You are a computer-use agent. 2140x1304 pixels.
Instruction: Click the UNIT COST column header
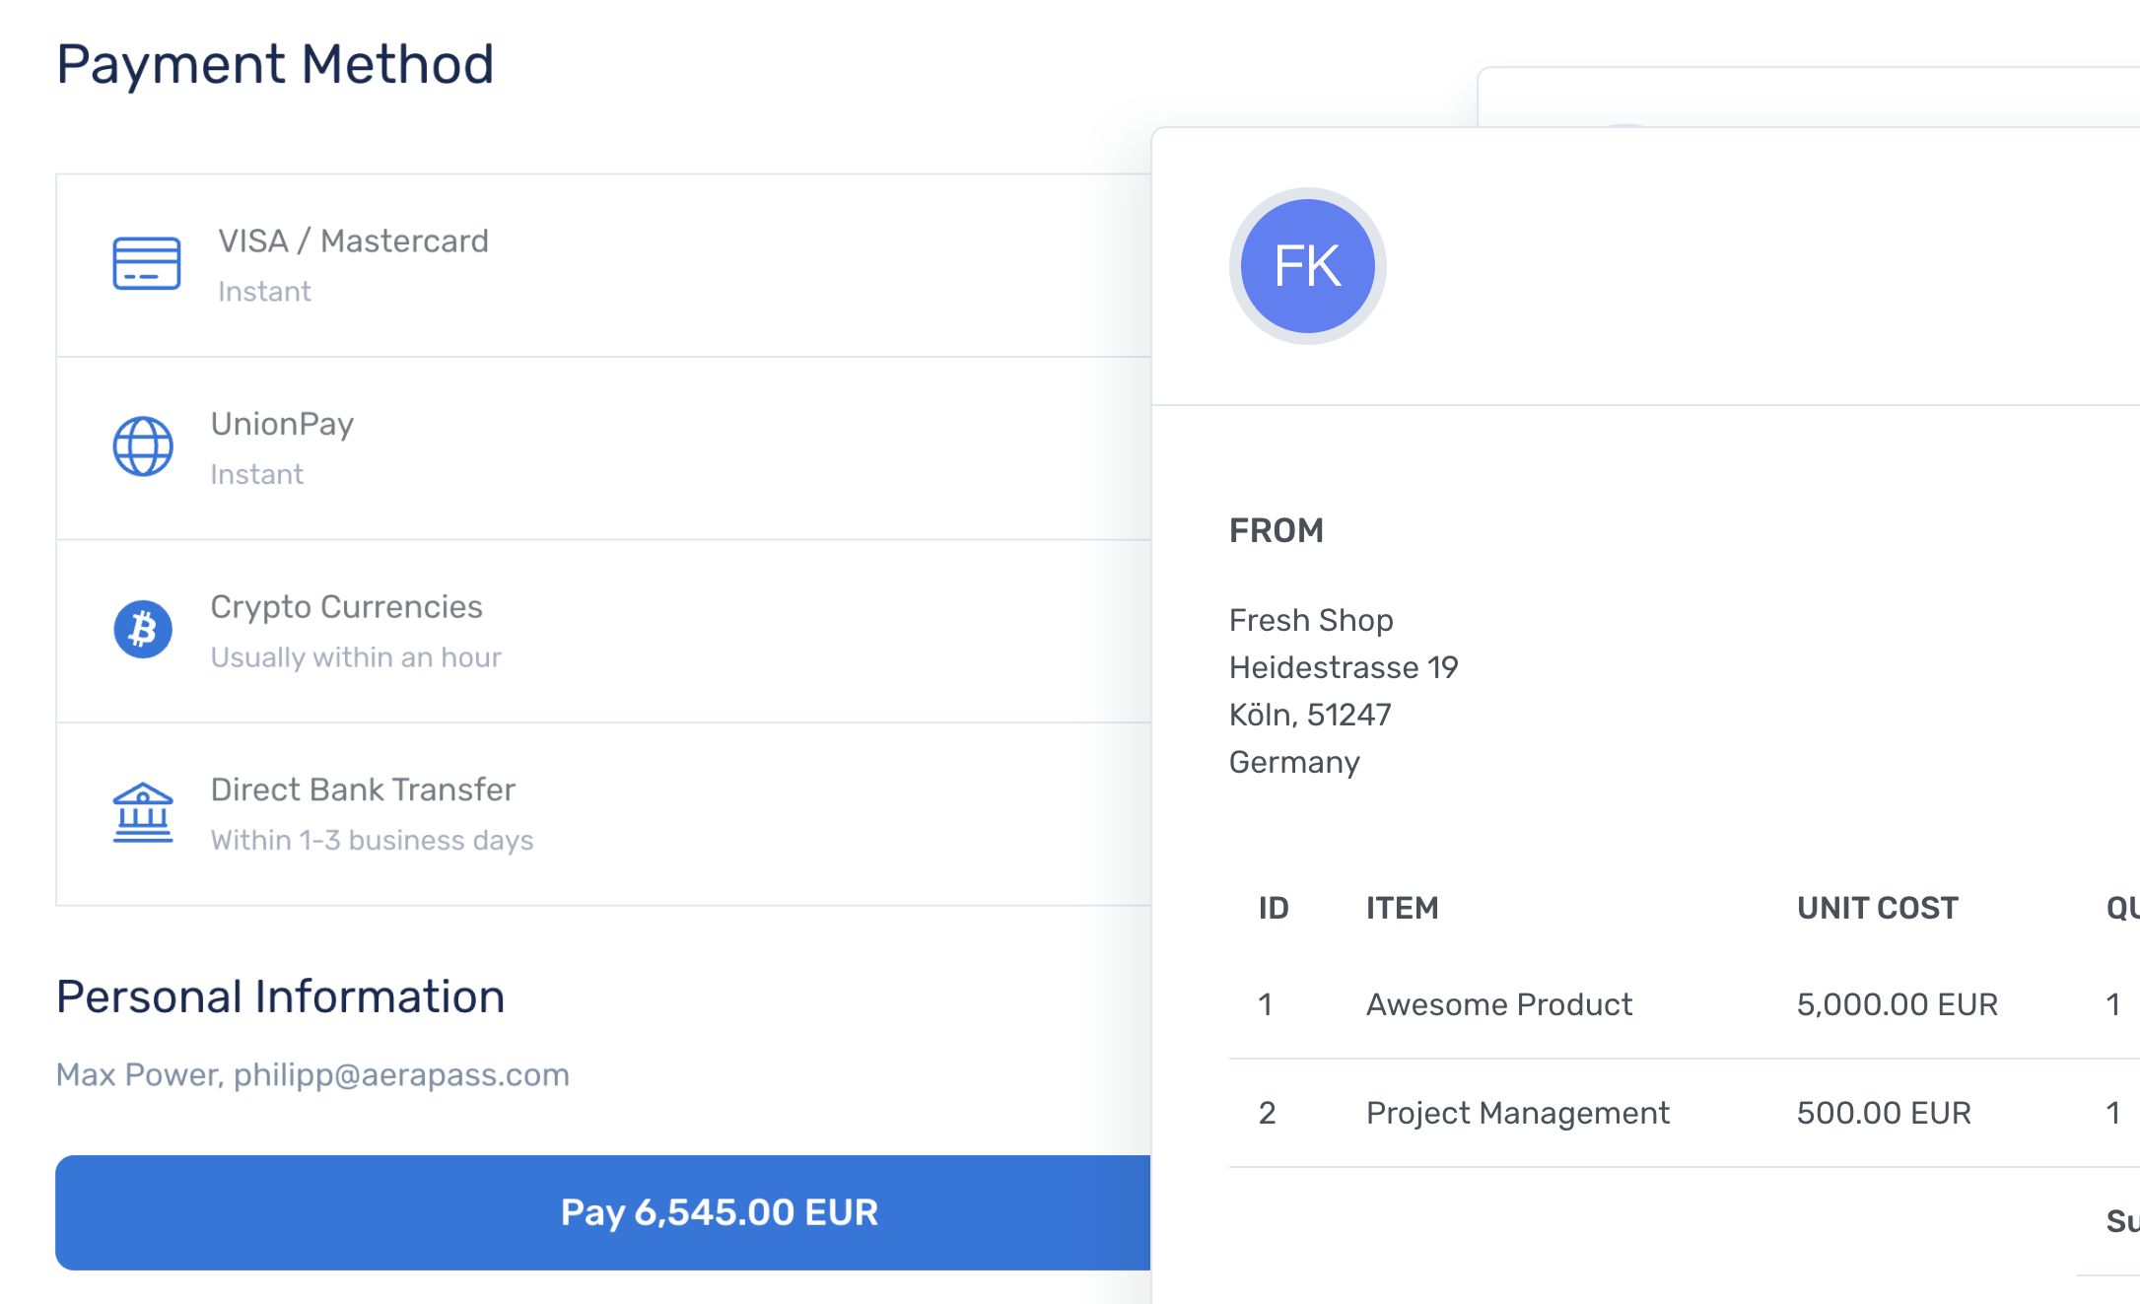click(1877, 908)
